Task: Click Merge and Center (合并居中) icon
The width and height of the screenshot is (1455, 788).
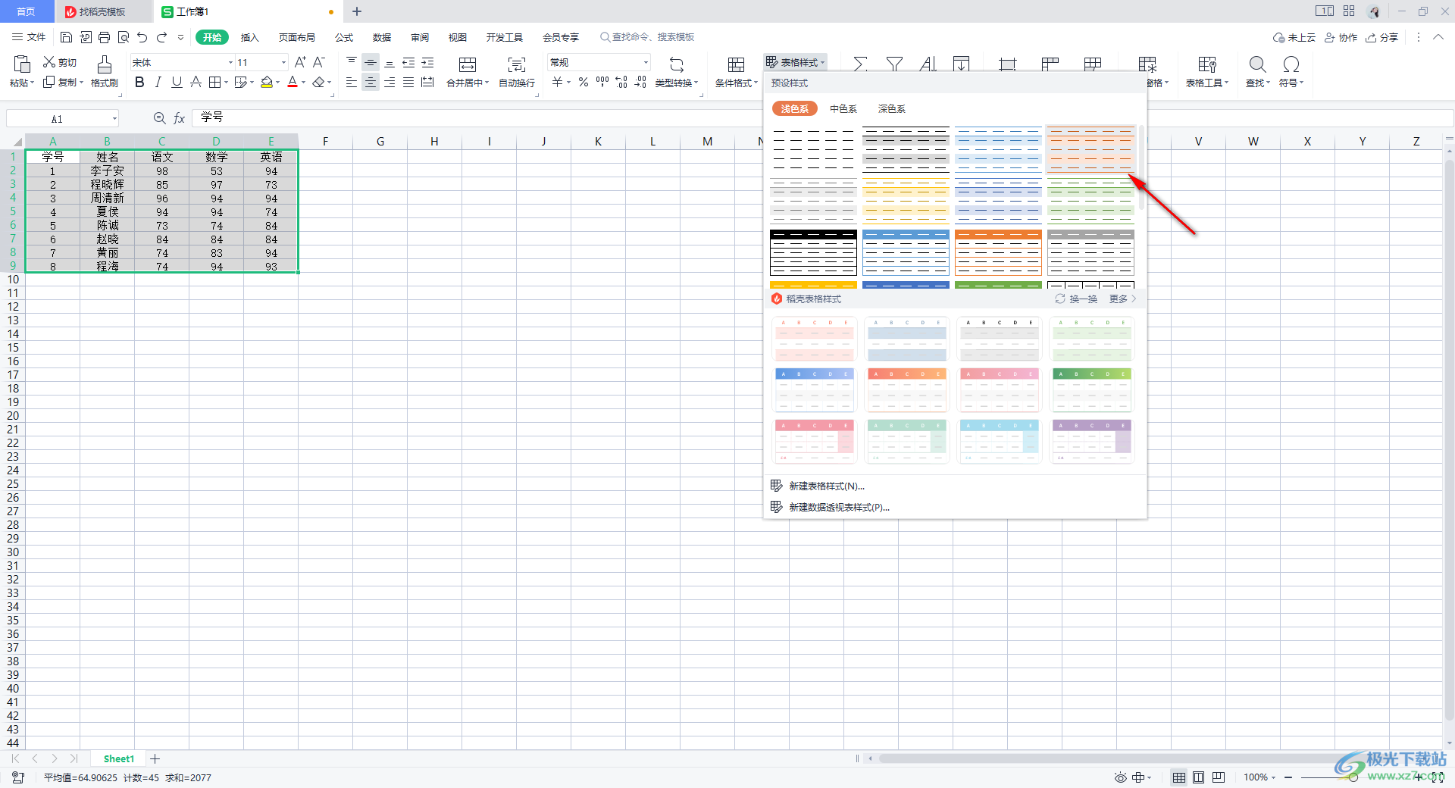Action: click(x=468, y=65)
